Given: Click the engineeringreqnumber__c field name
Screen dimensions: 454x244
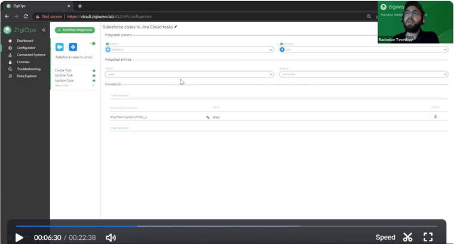Looking at the screenshot, I should (x=128, y=117).
